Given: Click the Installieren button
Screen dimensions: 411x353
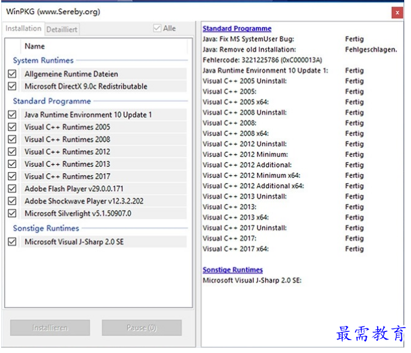Looking at the screenshot, I should (50, 328).
